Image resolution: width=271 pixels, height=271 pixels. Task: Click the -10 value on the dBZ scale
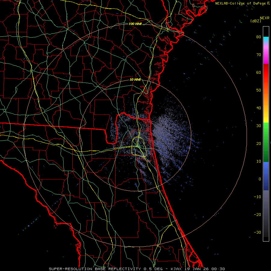pyautogui.click(x=257, y=197)
